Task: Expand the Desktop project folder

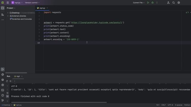Action: click(x=8, y=13)
